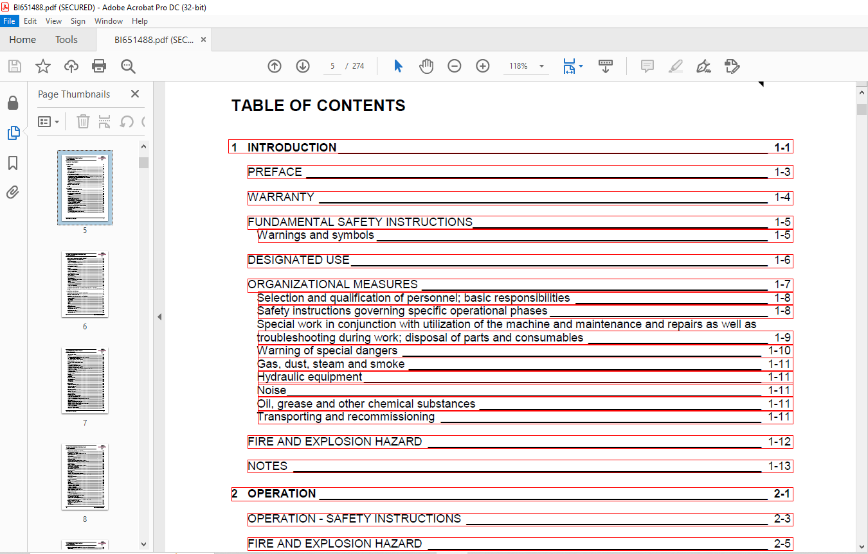Image resolution: width=868 pixels, height=554 pixels.
Task: Select page 6 thumbnail
Action: 85,284
